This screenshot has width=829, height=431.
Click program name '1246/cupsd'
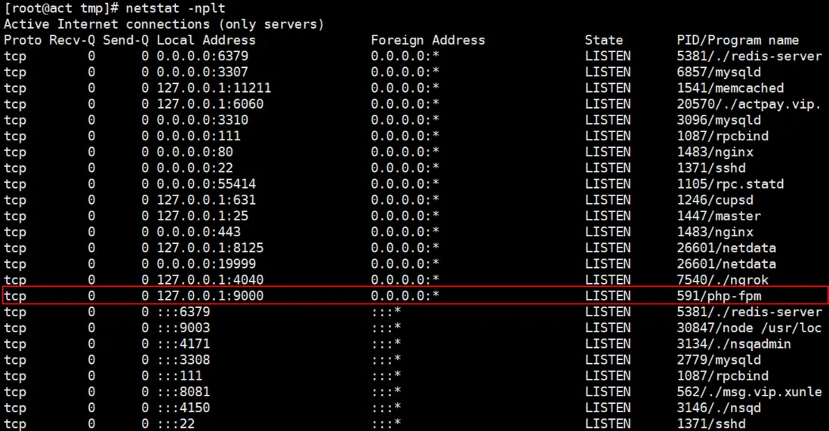point(715,200)
